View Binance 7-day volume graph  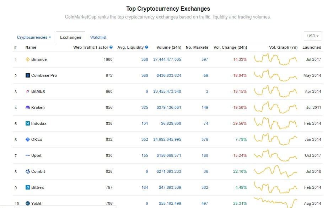tap(276, 59)
